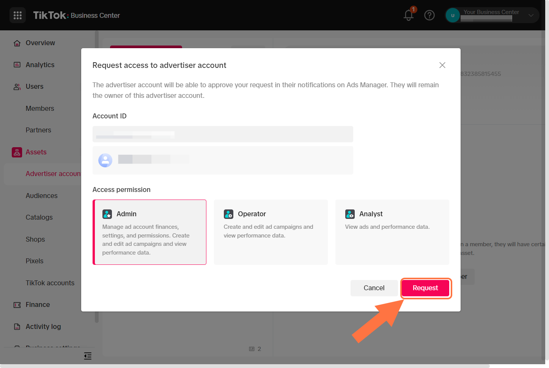Expand the Your Business Center dropdown
The width and height of the screenshot is (549, 368).
[531, 15]
